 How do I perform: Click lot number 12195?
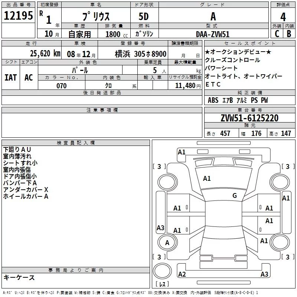[18, 16]
